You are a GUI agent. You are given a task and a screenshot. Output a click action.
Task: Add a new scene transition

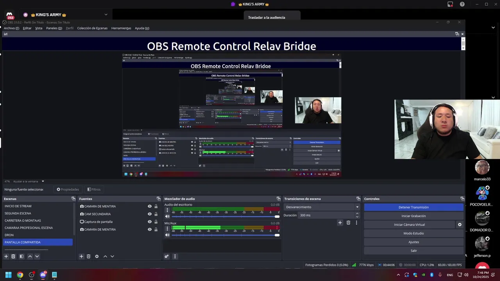tap(340, 223)
